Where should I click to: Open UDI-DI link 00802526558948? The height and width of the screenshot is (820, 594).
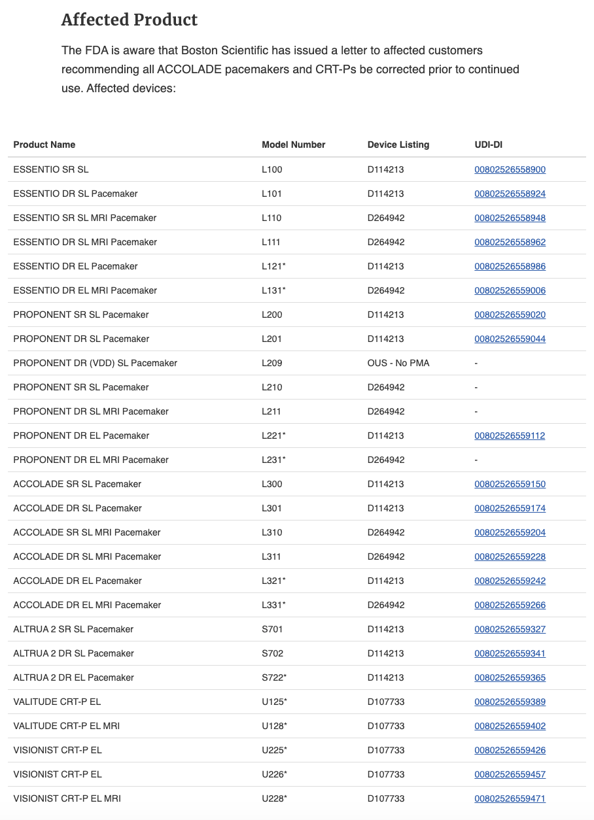click(x=510, y=218)
